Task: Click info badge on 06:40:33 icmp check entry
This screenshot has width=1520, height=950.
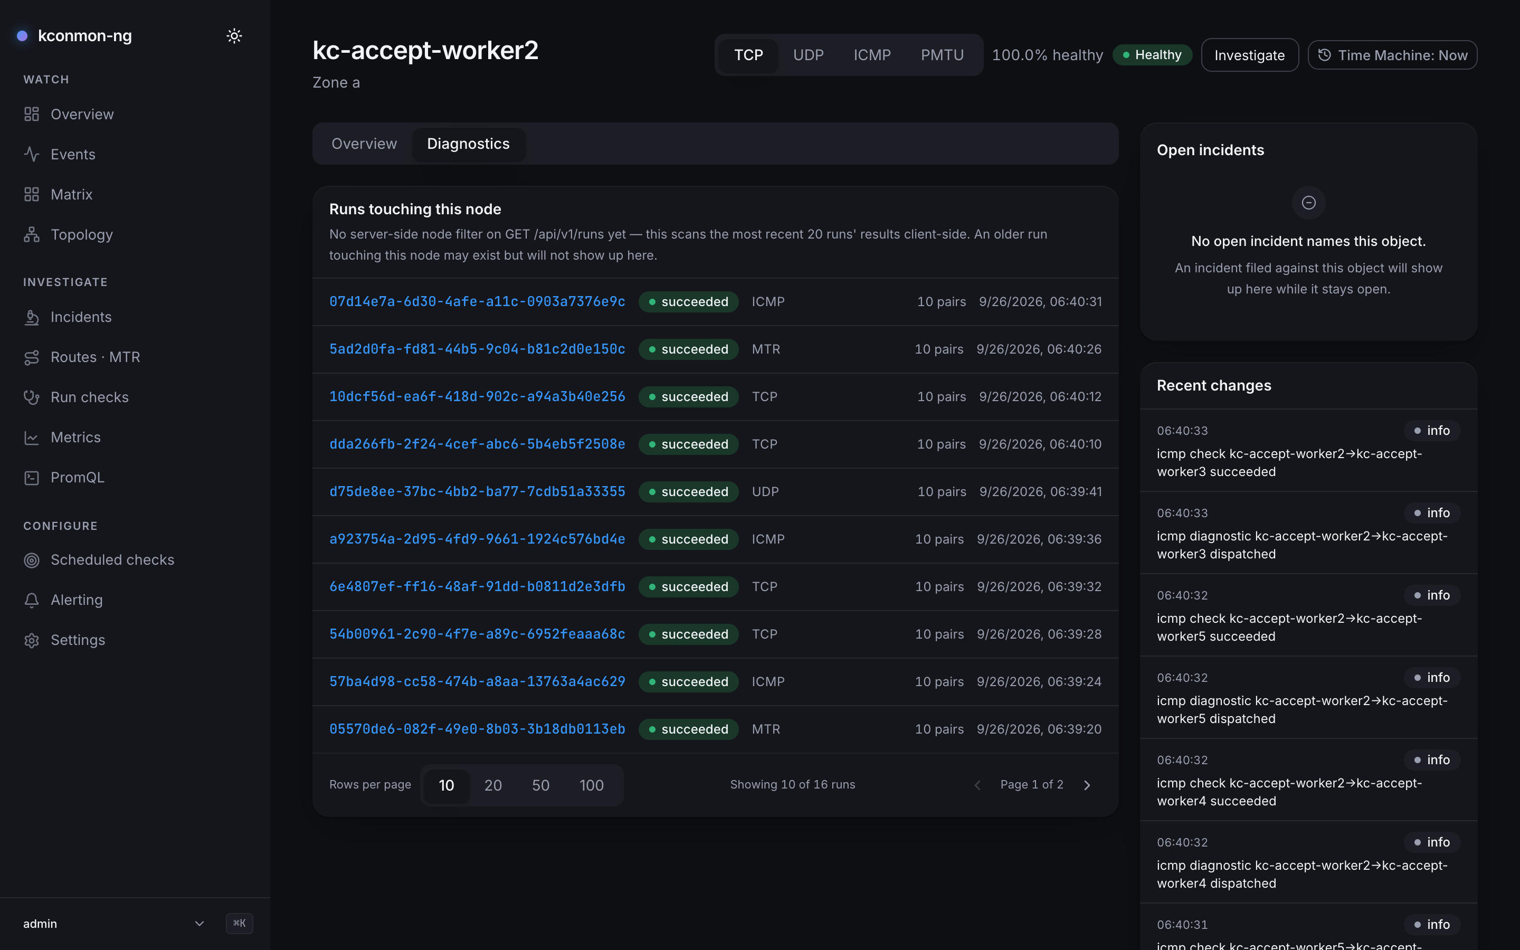Action: (1432, 430)
